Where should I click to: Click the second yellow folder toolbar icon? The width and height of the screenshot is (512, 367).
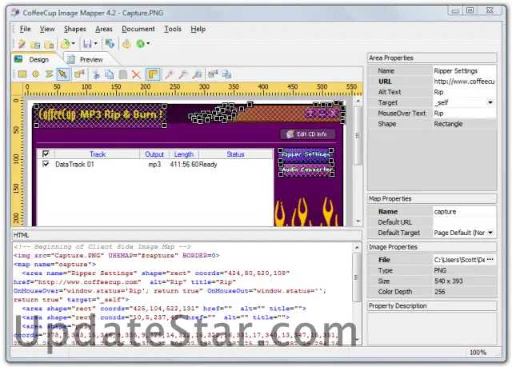point(49,44)
